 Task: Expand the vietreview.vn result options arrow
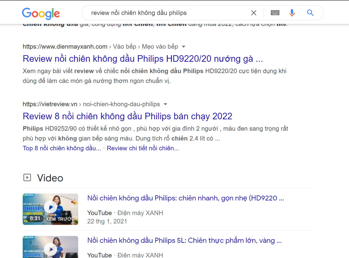(x=165, y=104)
